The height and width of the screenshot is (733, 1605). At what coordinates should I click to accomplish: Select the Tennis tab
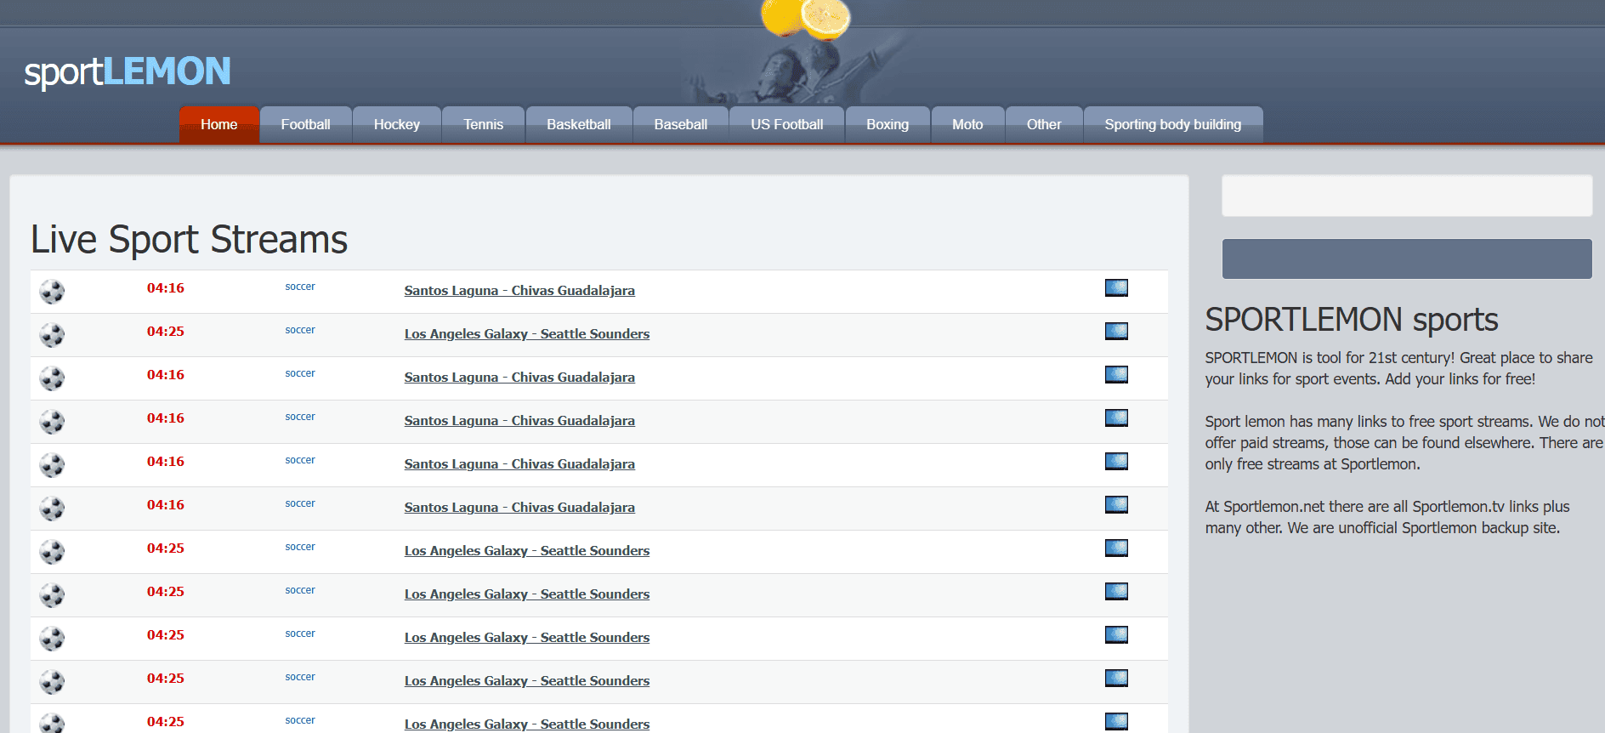(483, 125)
